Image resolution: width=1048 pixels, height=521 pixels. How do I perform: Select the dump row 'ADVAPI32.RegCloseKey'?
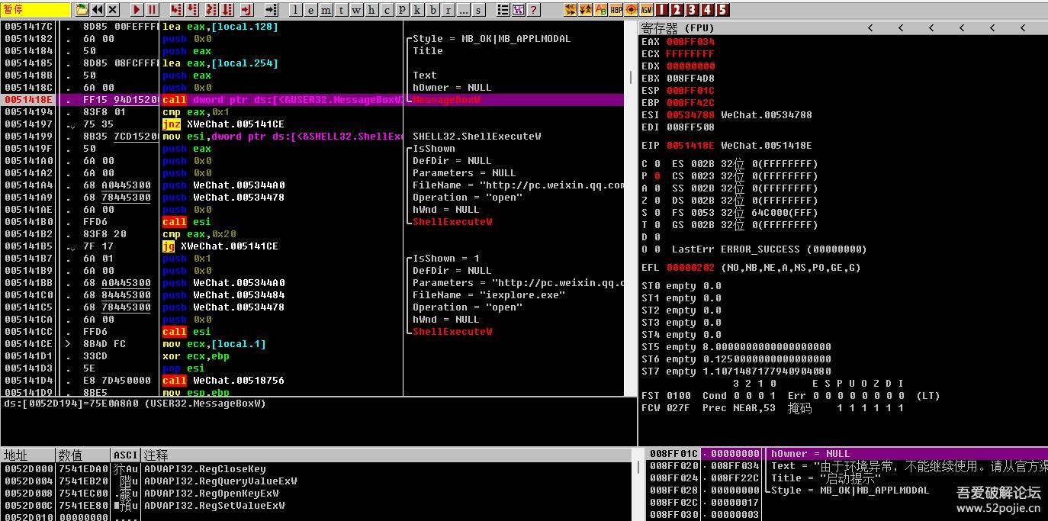coord(205,469)
